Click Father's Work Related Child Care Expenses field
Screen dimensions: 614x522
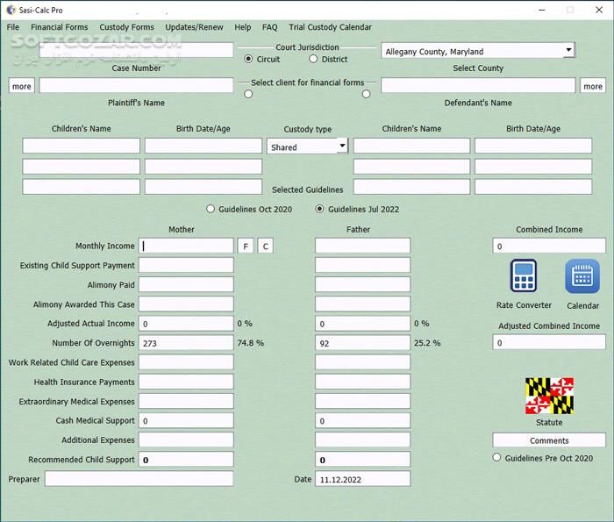[362, 362]
